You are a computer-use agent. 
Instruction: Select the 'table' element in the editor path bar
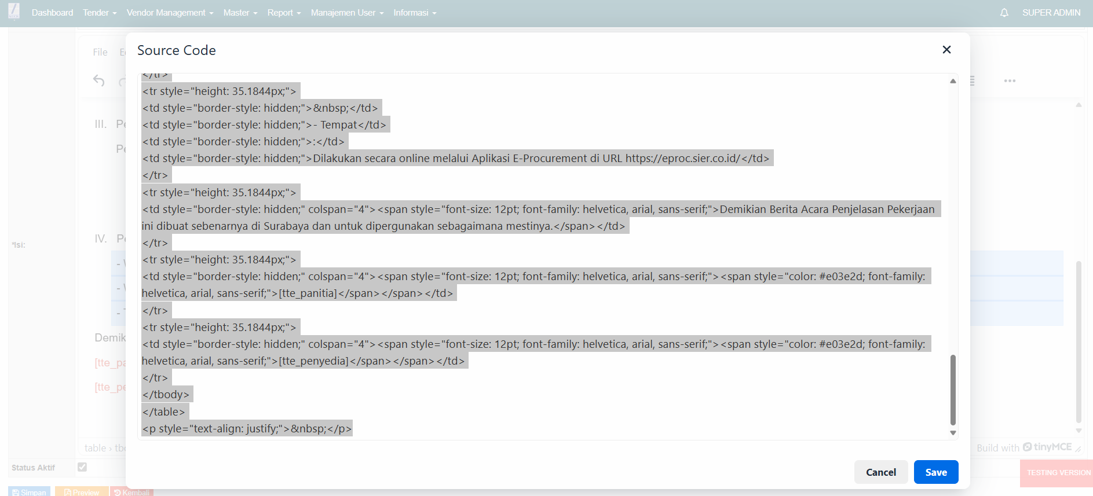(95, 448)
